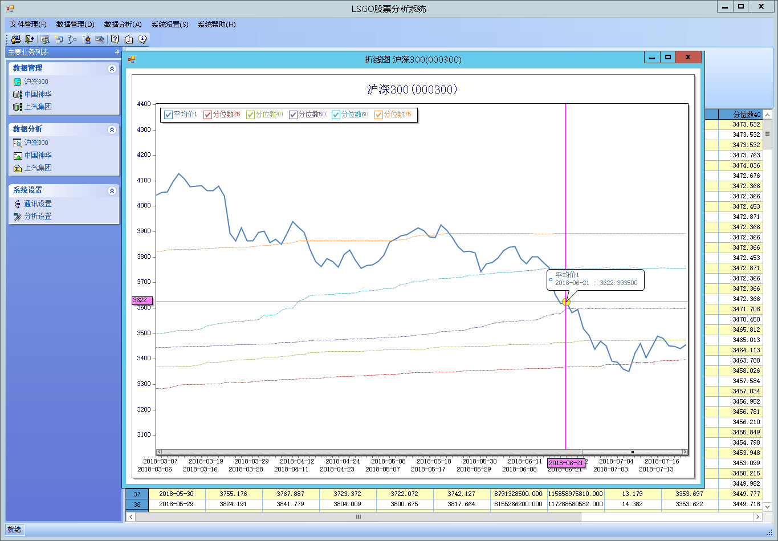Click the exit door toolbar icon
The image size is (778, 541).
(30, 39)
